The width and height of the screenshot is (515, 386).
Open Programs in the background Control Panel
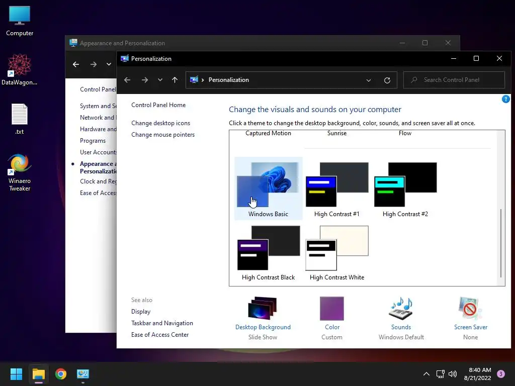click(x=93, y=141)
